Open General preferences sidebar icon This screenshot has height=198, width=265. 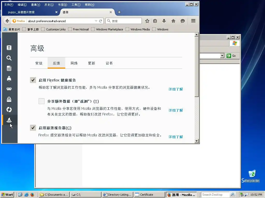pos(9,48)
